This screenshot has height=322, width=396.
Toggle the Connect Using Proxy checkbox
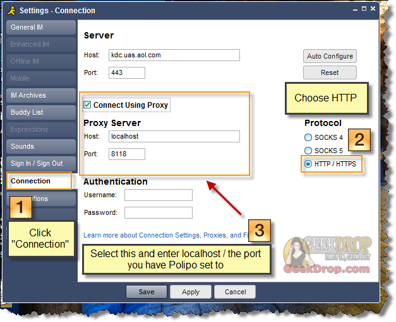(88, 105)
